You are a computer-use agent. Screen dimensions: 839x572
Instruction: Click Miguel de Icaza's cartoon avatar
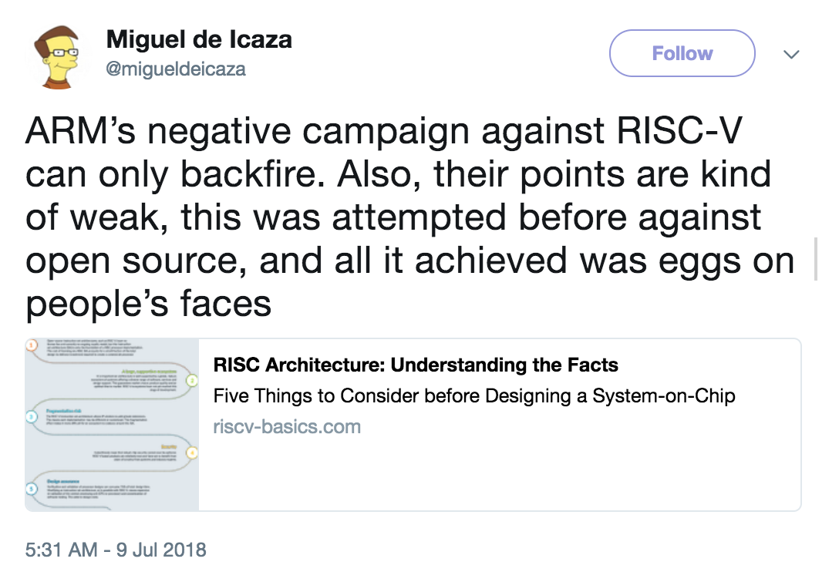click(x=55, y=57)
